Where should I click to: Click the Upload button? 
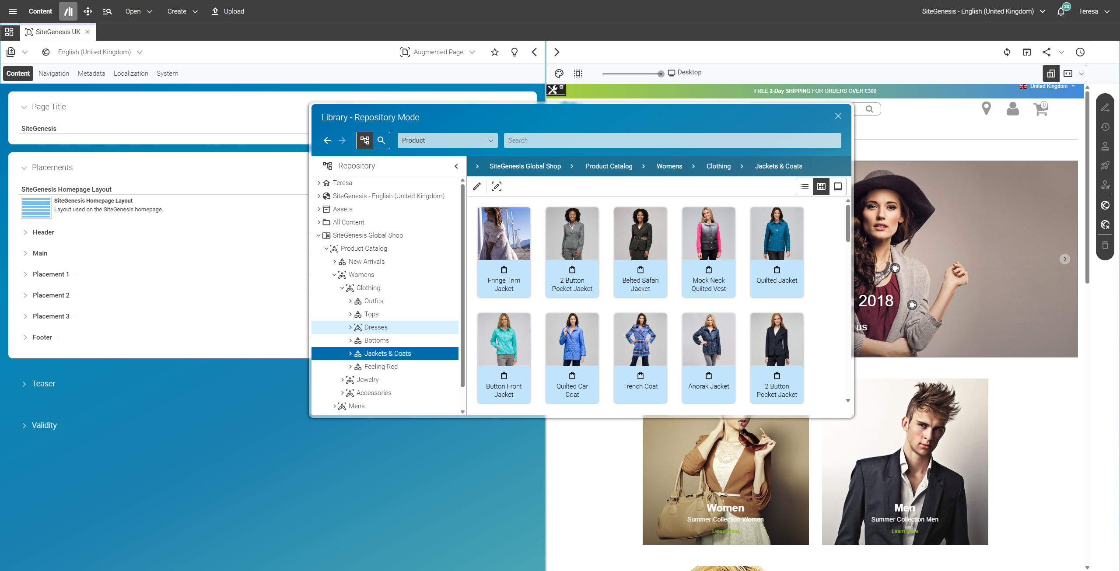click(x=228, y=11)
